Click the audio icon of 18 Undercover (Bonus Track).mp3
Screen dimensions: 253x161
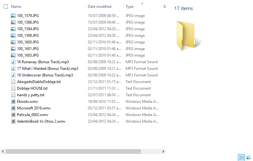(13, 75)
